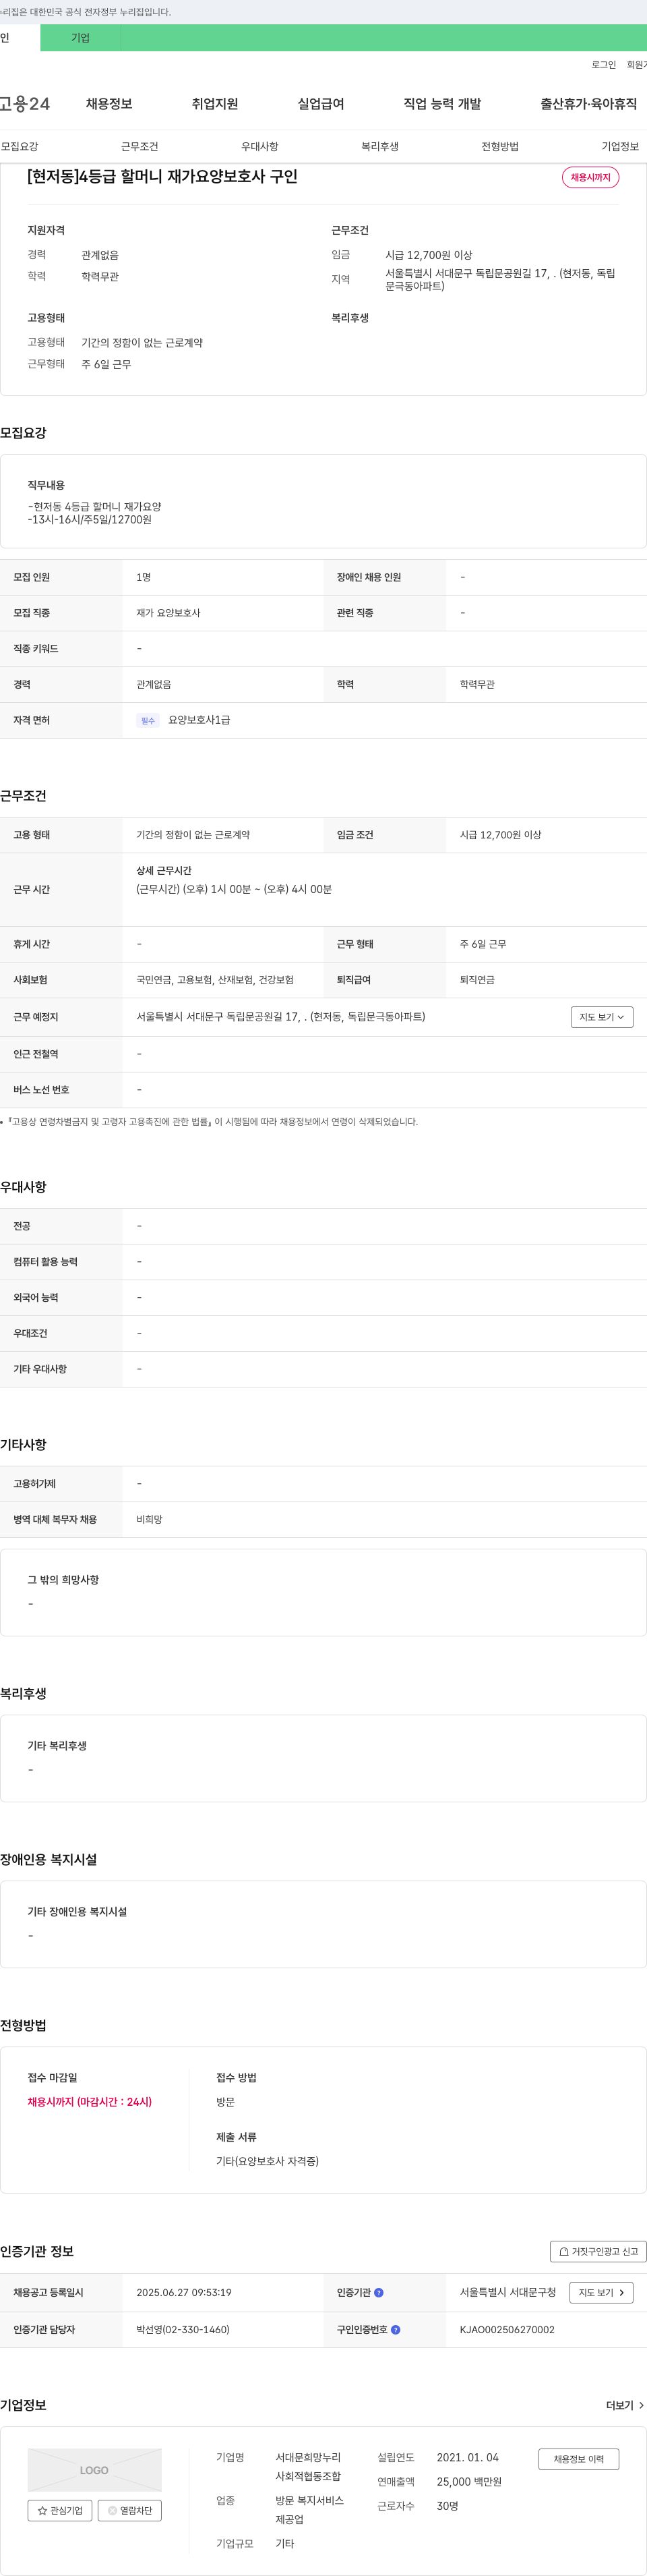Jump to 모집요강 section tab

click(20, 147)
